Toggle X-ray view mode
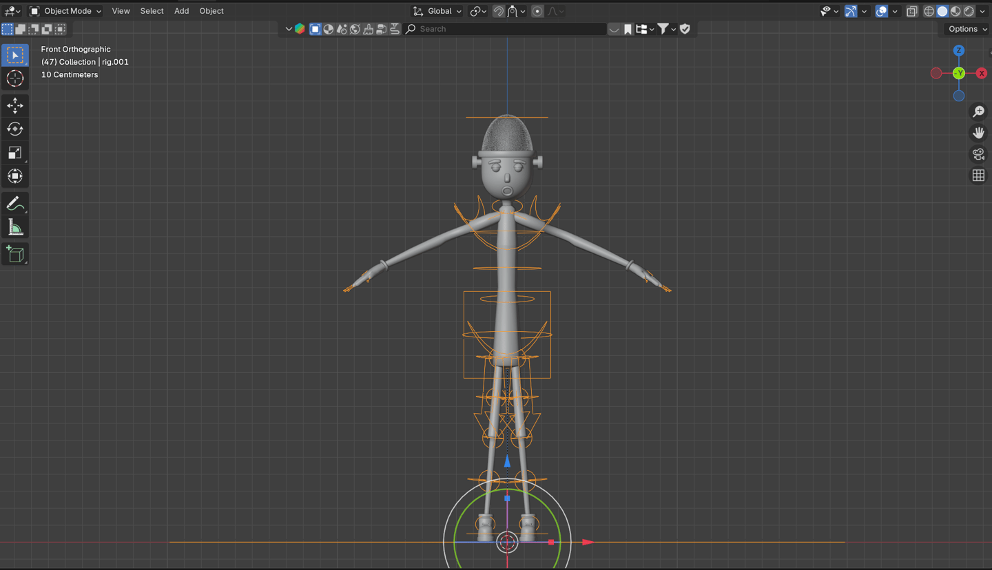This screenshot has width=992, height=570. point(911,11)
